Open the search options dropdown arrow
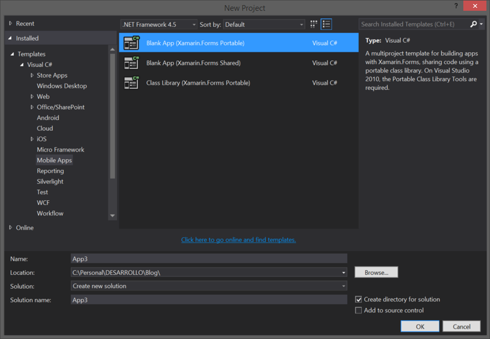490x339 pixels. coord(481,24)
